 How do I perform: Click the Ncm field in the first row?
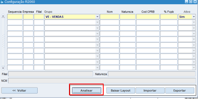coord(109,17)
